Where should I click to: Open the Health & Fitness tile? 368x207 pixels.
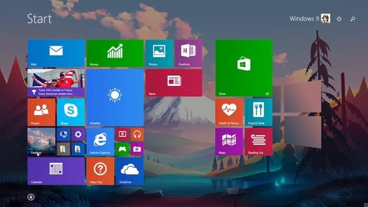[x=229, y=112]
